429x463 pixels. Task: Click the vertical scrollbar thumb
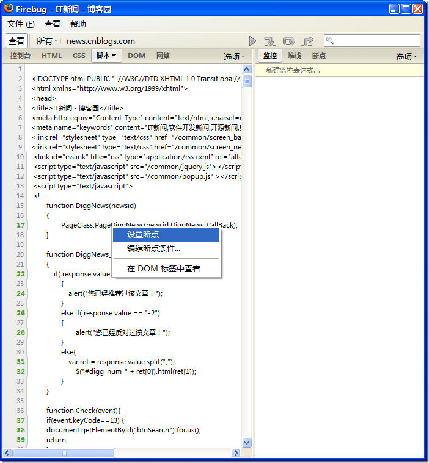[246, 82]
